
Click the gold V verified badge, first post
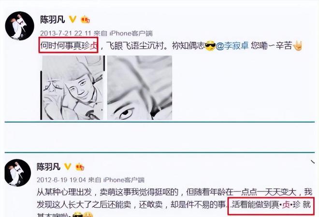pyautogui.click(x=72, y=19)
